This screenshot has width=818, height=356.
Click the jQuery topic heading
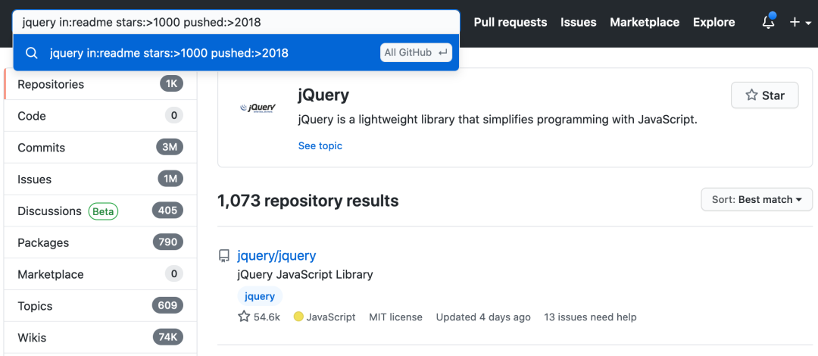pyautogui.click(x=323, y=95)
